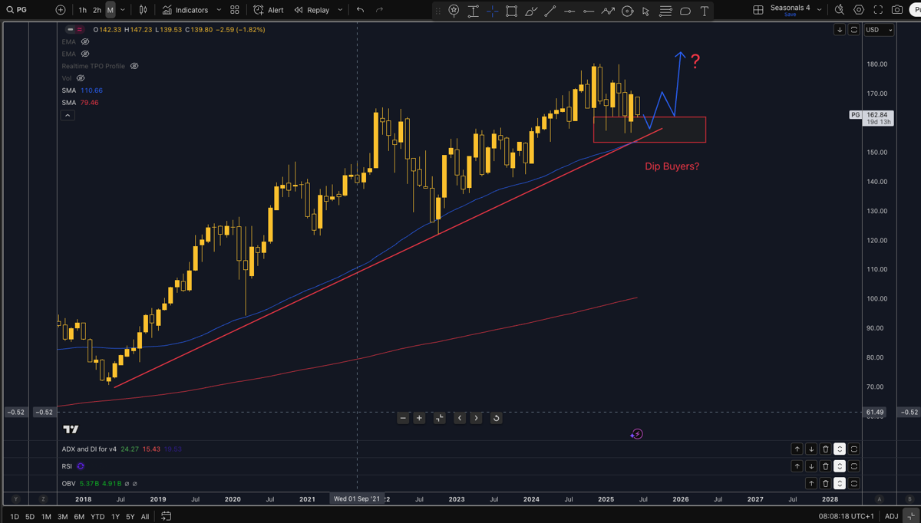Select the 5Y date range
Screen dimensions: 921x523
click(x=130, y=517)
